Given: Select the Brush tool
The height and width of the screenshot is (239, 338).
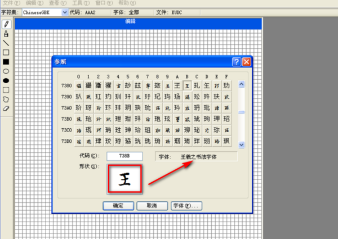Looking at the screenshot, I should (x=6, y=34).
